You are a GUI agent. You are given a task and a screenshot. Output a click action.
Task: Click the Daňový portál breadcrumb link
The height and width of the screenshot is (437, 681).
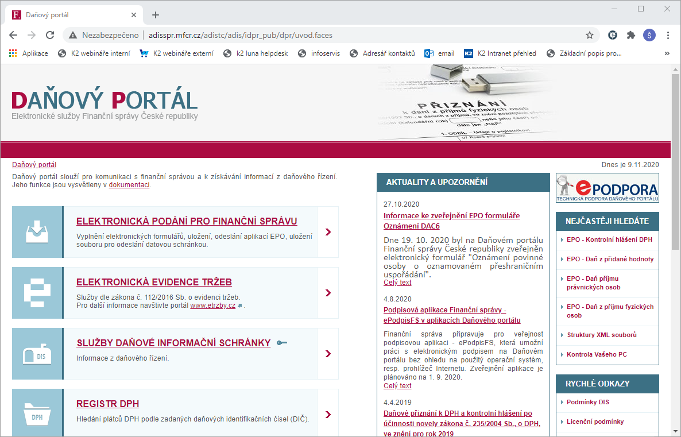click(34, 165)
